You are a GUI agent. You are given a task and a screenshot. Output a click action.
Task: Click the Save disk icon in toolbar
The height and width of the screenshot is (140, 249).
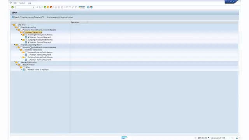(x=40, y=7)
